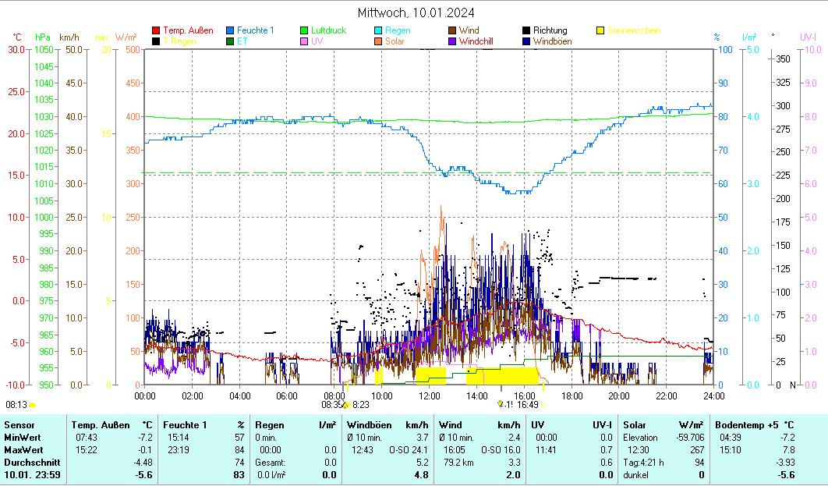Click the cyan Regen legend square
The height and width of the screenshot is (486, 828).
[x=379, y=31]
